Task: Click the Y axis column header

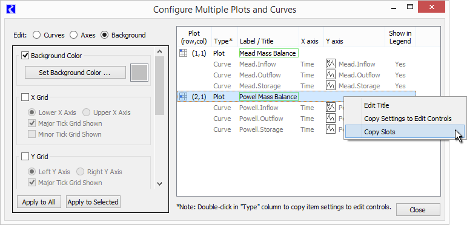Action: click(354, 37)
